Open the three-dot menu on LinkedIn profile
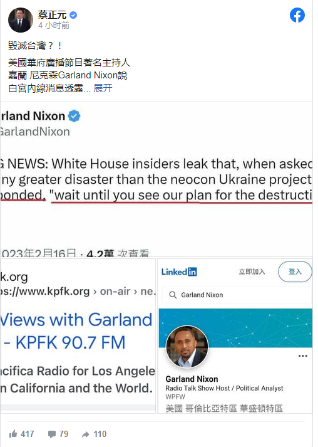Screen dimensions: 318x447 click(303, 355)
